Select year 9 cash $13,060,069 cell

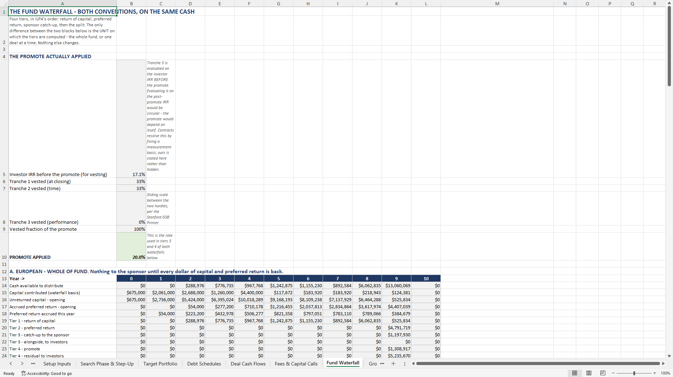pos(396,285)
